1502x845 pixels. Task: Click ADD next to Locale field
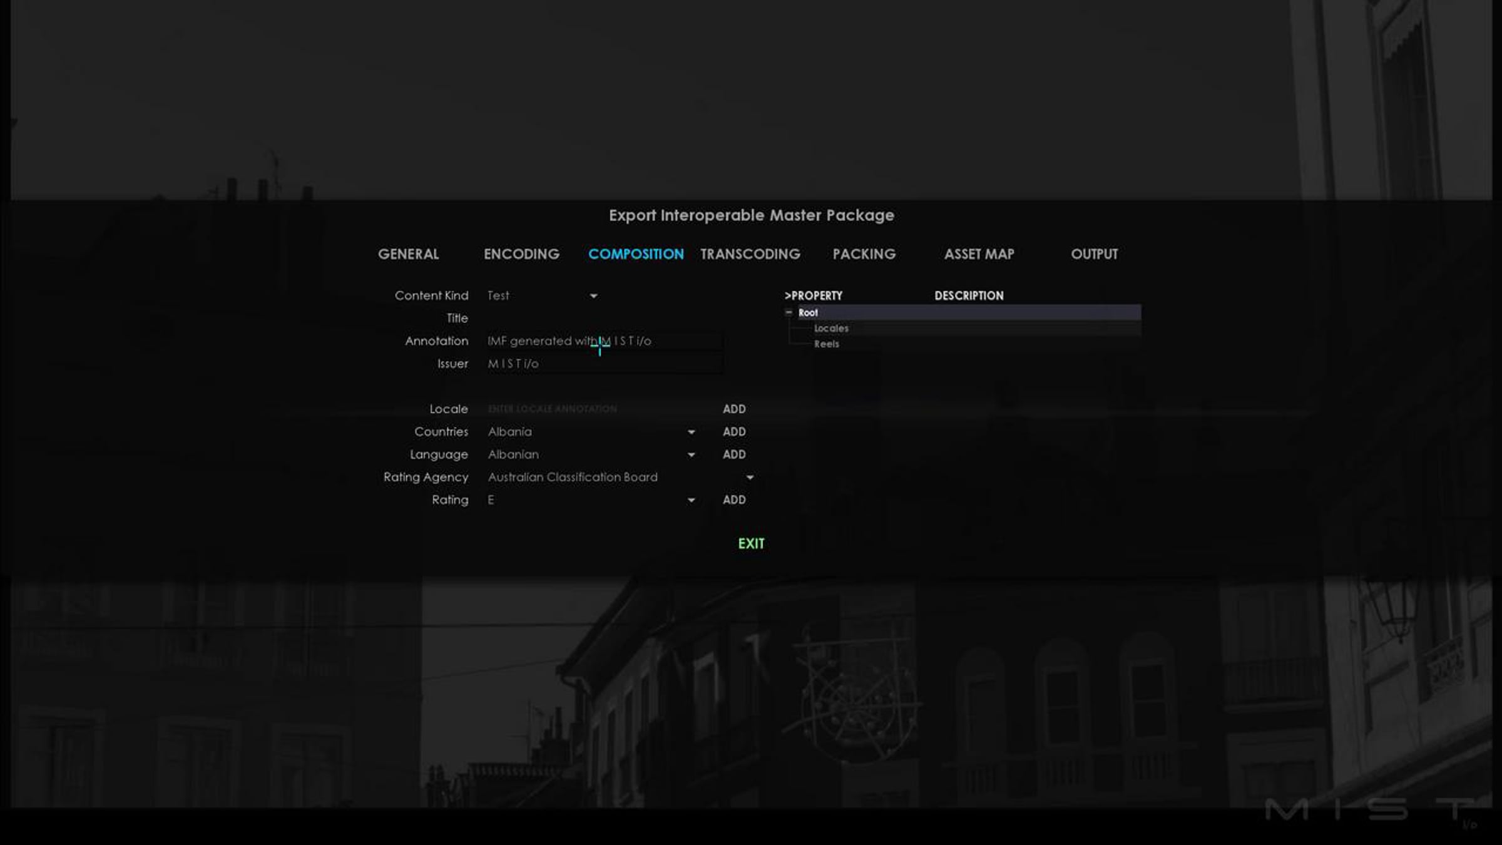coord(734,409)
